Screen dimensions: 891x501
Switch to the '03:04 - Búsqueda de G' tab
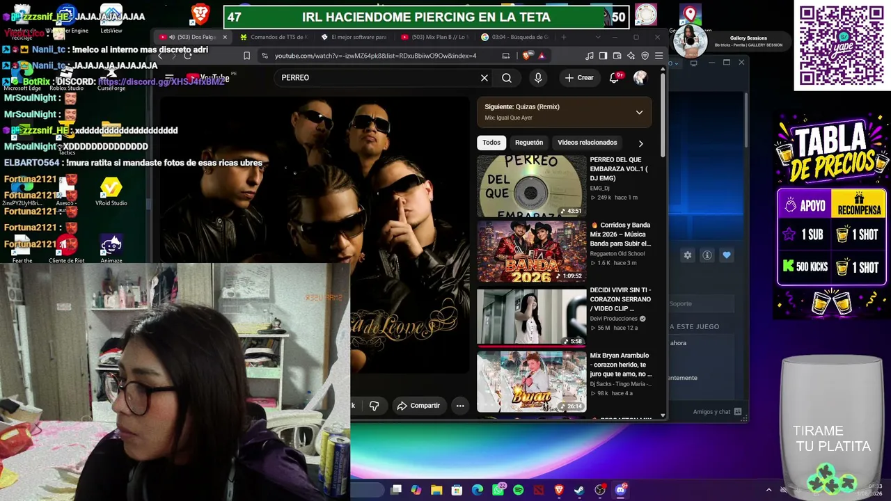(515, 37)
